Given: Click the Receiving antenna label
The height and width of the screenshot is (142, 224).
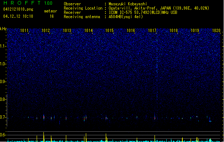Looking at the screenshot, I should (x=82, y=17).
